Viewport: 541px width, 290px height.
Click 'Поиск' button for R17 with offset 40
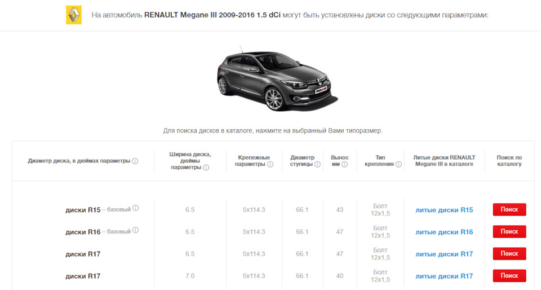509,276
